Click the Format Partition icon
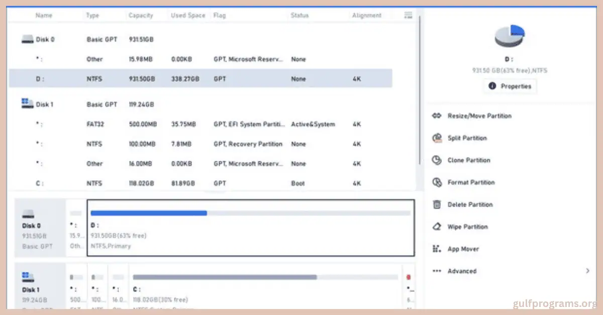 click(x=437, y=183)
